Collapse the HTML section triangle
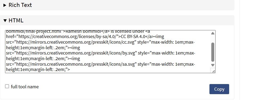Image resolution: width=255 pixels, height=100 pixels. (5, 21)
